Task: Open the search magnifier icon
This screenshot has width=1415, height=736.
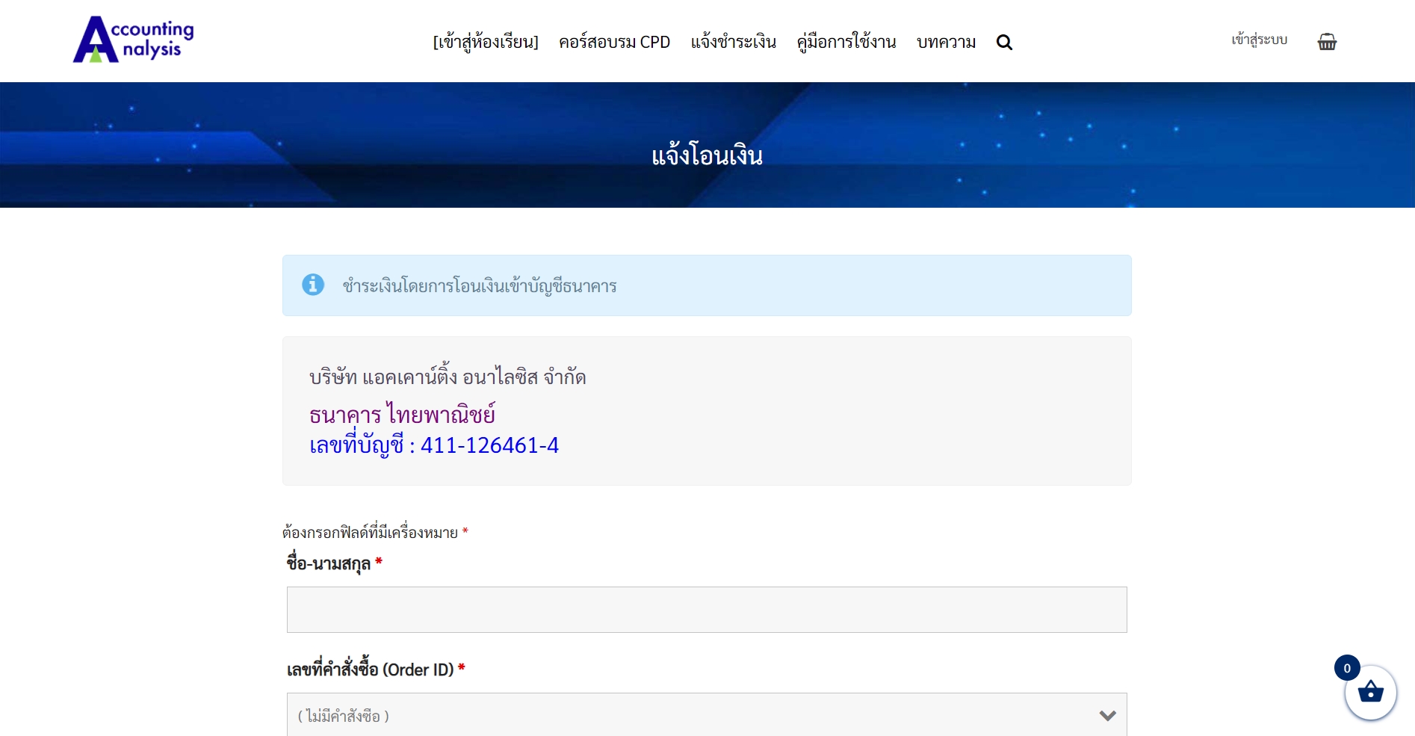Action: click(1004, 43)
